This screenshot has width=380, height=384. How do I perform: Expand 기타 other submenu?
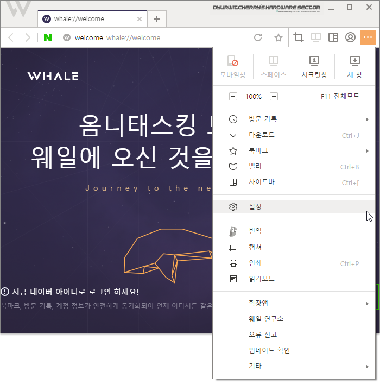(294, 366)
